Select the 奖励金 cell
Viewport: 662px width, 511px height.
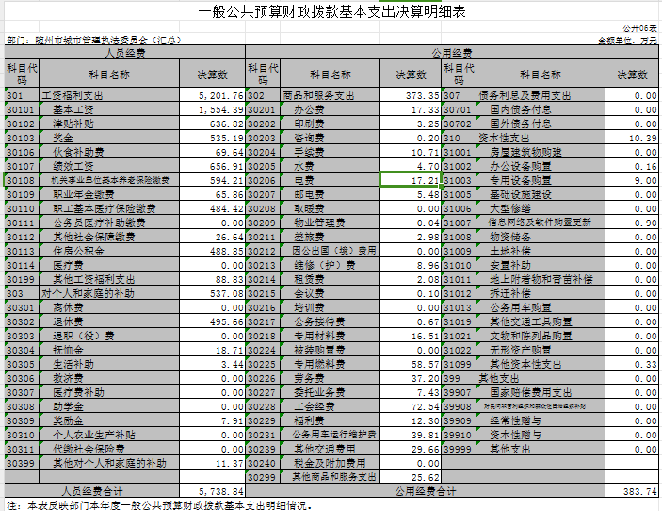[x=109, y=421]
